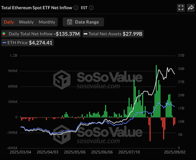The height and width of the screenshot is (160, 196).
Task: Click the calendar icon in Date Range
Action: (x=70, y=22)
